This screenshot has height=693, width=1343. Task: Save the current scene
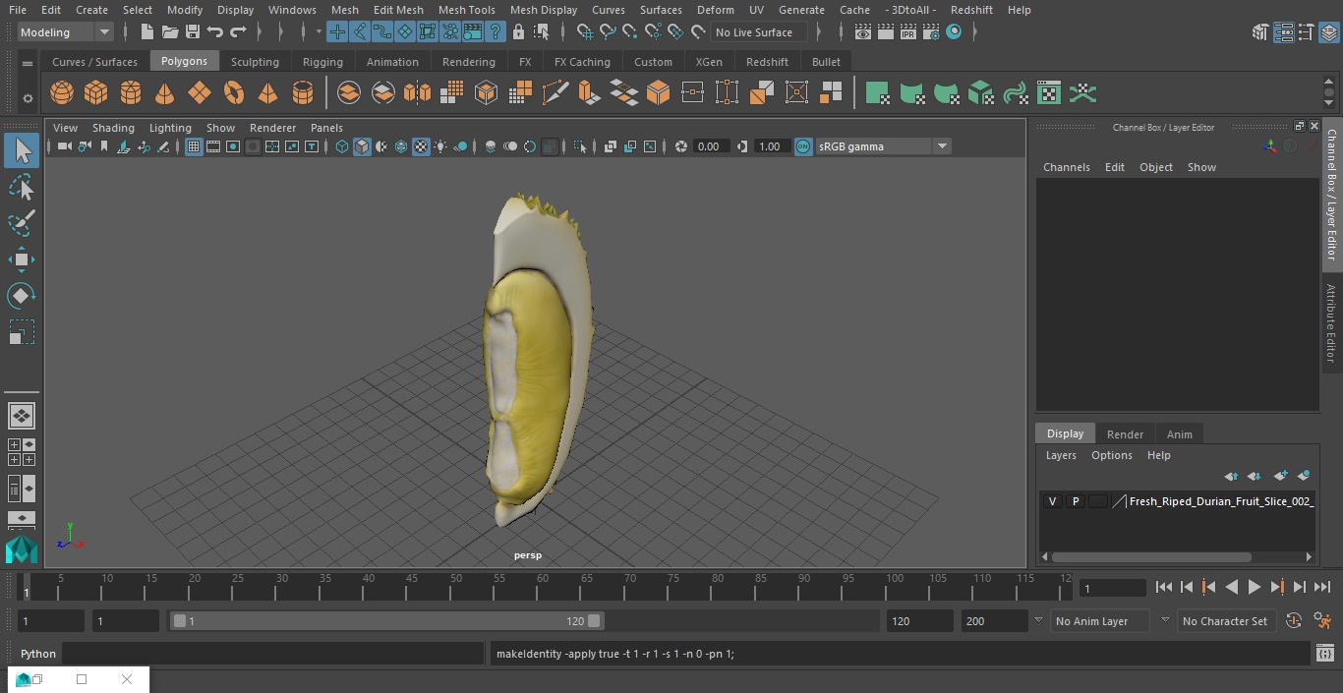193,32
